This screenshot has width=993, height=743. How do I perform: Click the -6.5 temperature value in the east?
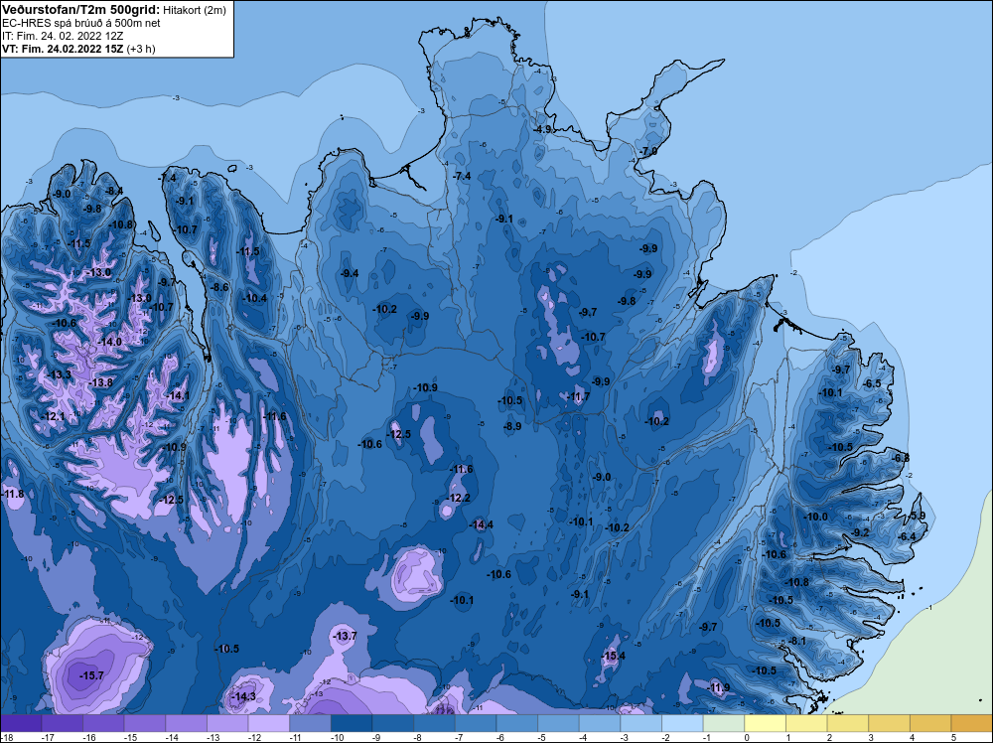pyautogui.click(x=872, y=383)
